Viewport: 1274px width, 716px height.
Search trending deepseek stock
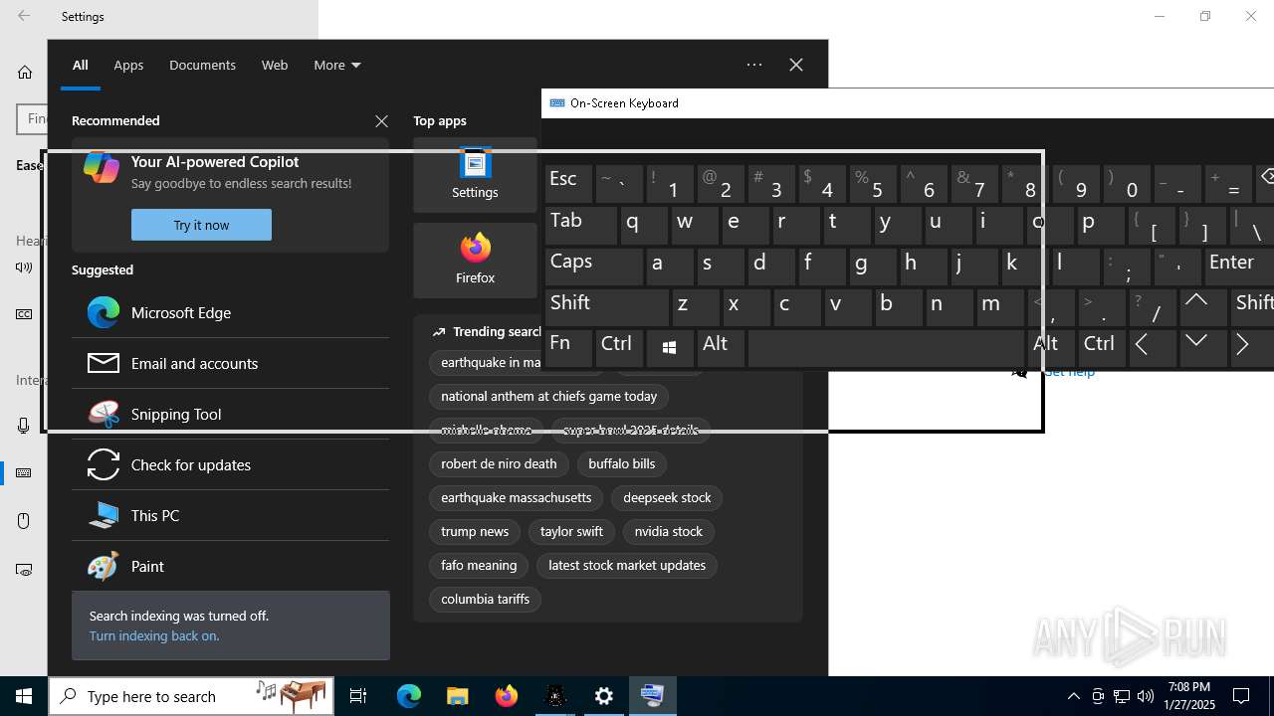pos(667,497)
